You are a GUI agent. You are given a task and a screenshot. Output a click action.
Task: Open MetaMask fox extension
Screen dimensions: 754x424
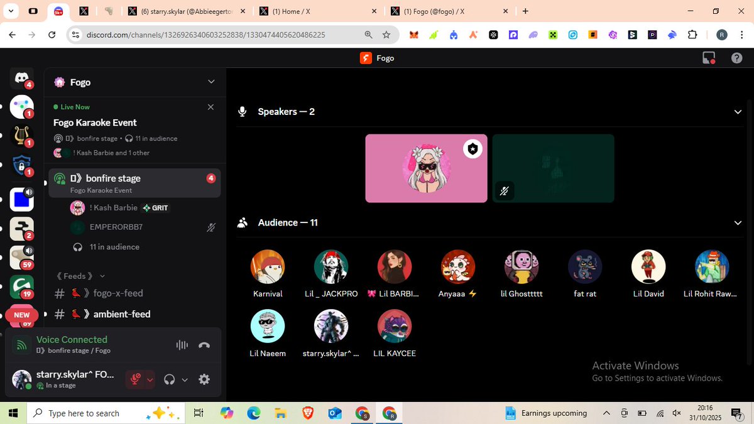click(x=413, y=35)
